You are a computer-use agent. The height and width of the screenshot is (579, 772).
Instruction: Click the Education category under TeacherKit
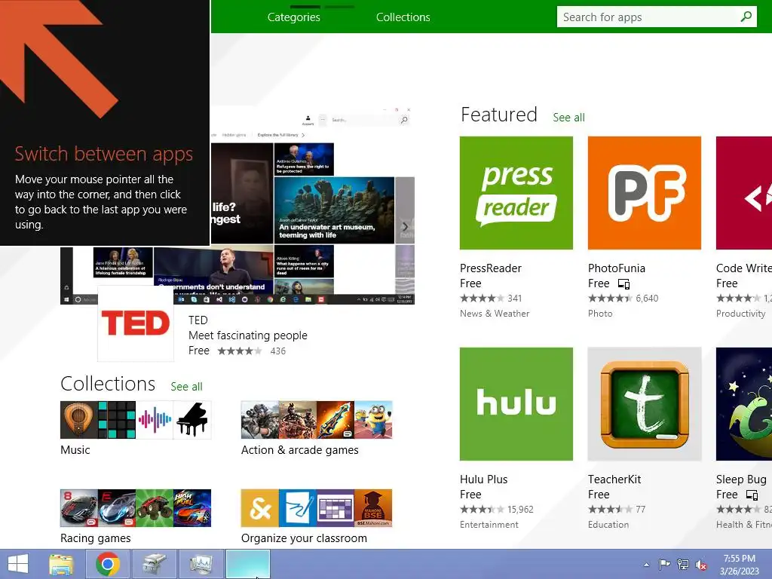(x=608, y=525)
